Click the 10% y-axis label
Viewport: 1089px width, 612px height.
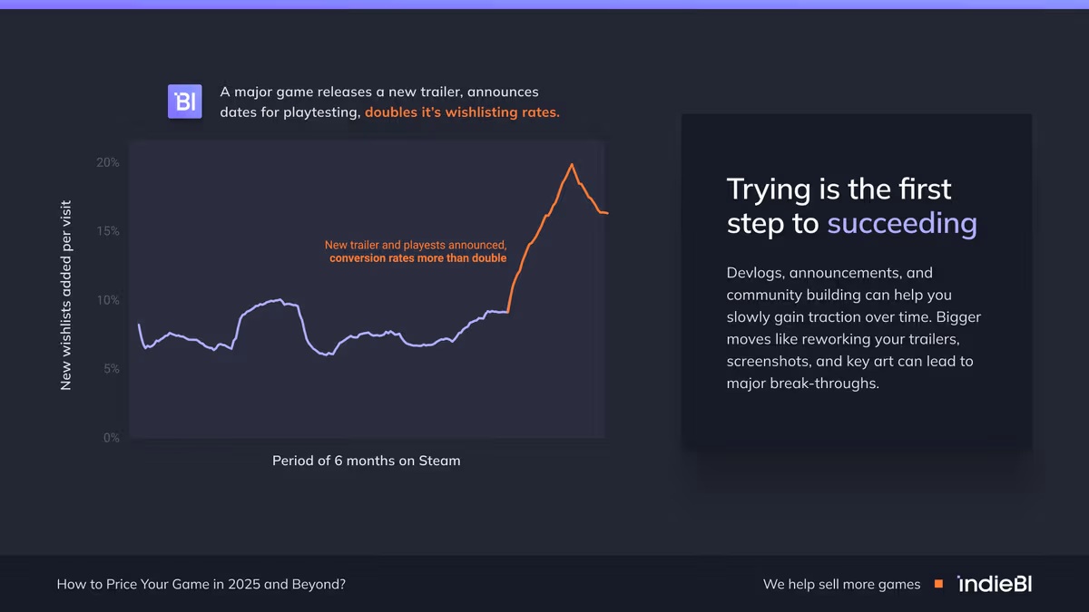click(x=108, y=300)
